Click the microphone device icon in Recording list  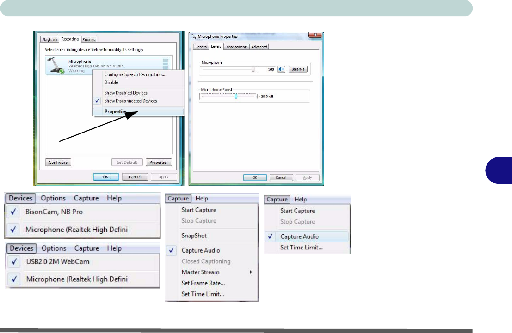pos(56,66)
